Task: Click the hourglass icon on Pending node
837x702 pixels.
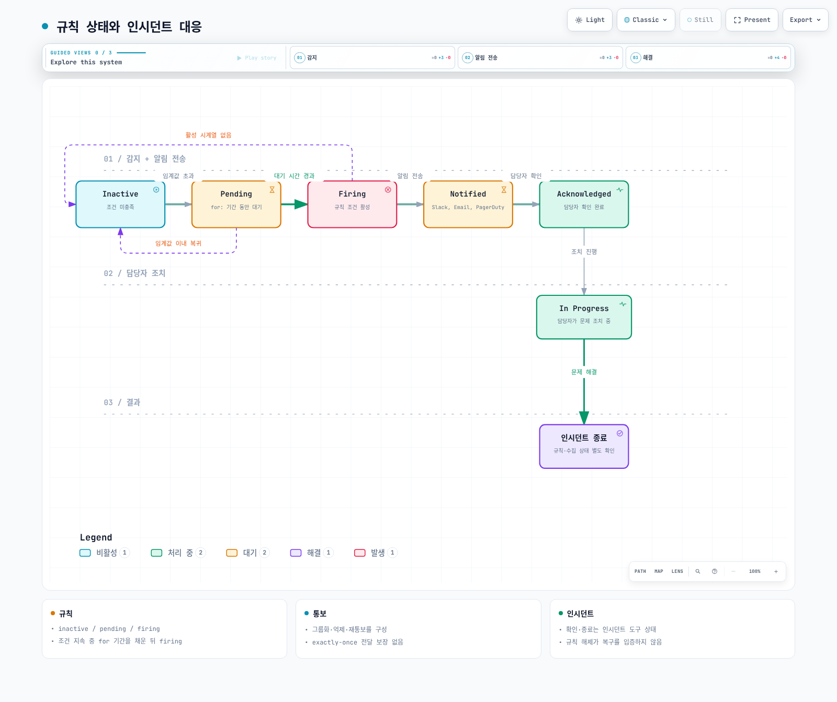Action: (272, 190)
